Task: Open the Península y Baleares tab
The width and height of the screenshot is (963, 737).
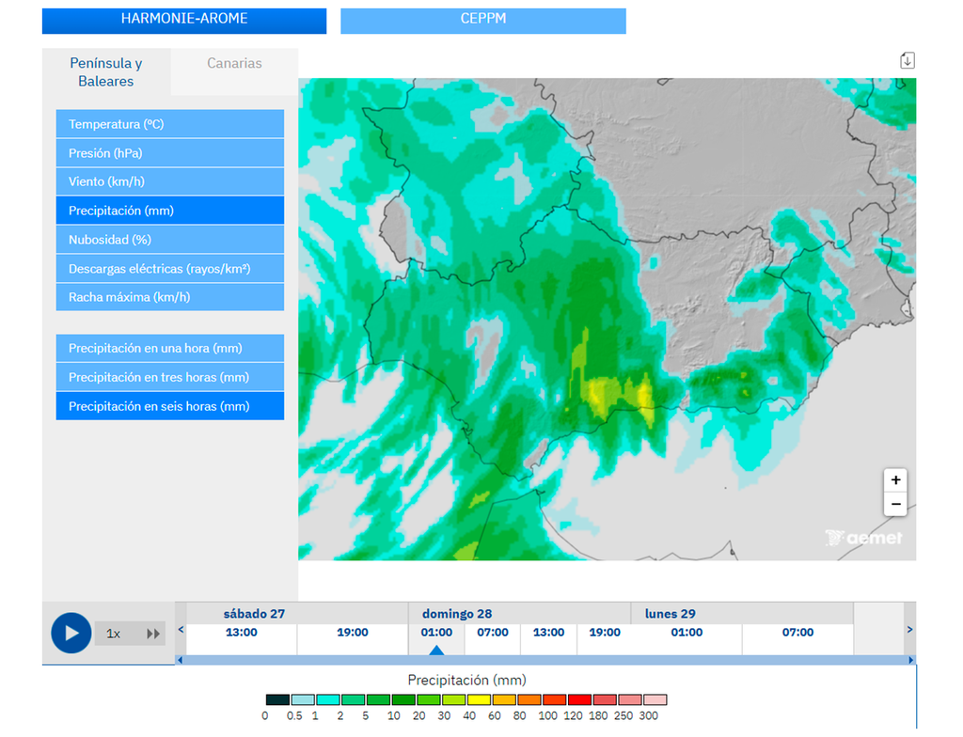Action: pos(106,72)
